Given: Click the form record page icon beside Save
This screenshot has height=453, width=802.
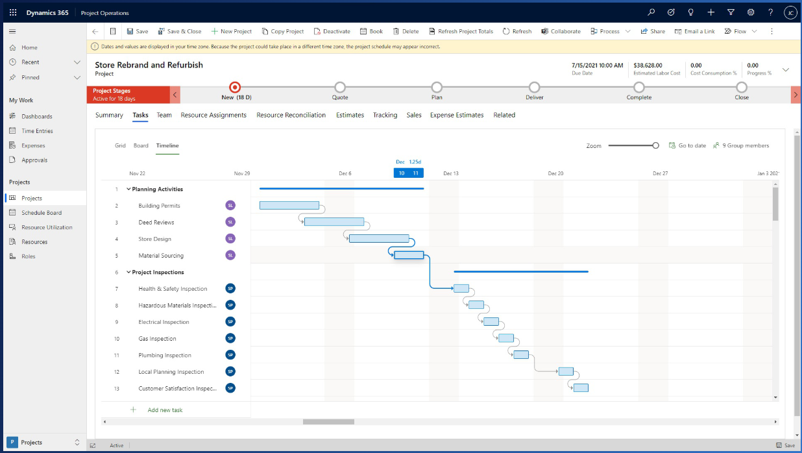Looking at the screenshot, I should point(113,31).
